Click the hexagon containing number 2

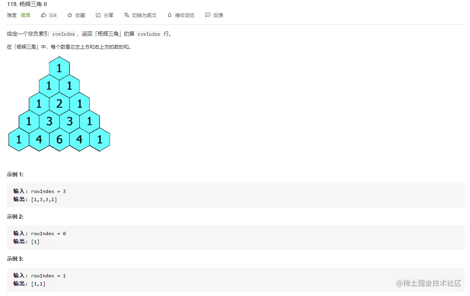click(59, 104)
